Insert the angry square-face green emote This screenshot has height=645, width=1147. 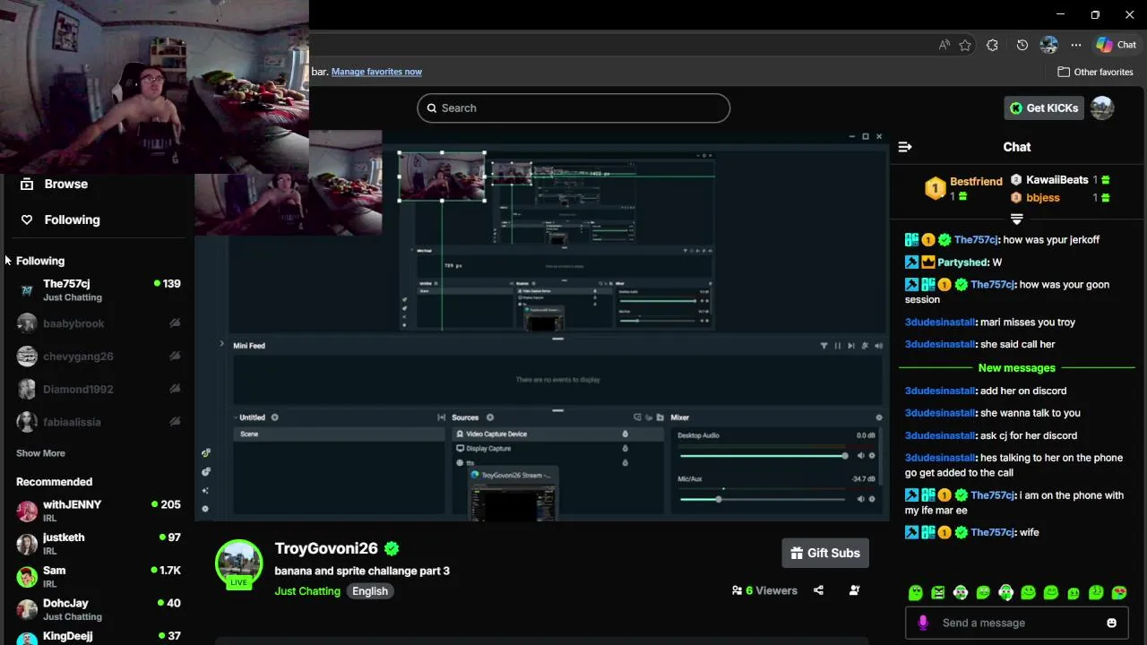[x=938, y=592]
